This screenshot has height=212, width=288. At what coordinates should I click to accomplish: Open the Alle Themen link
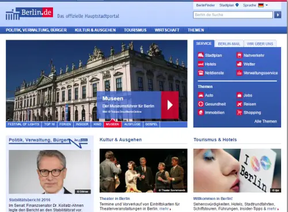[266, 121]
